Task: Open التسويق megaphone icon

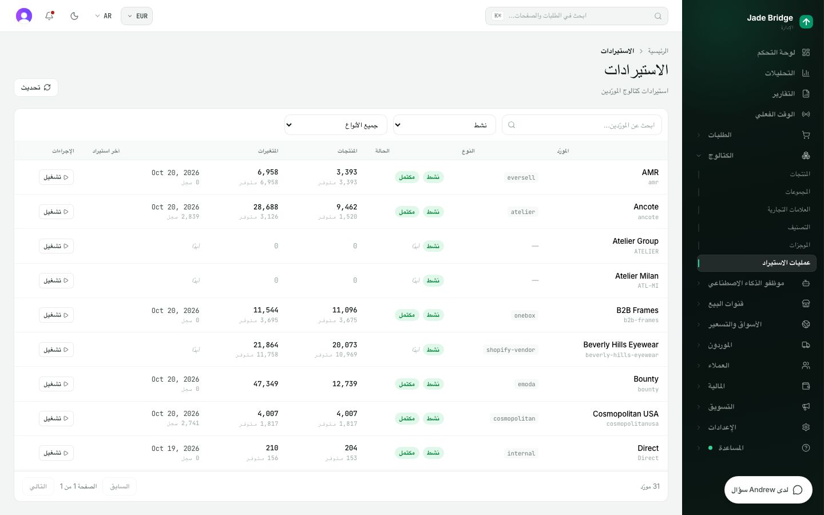Action: (x=806, y=407)
